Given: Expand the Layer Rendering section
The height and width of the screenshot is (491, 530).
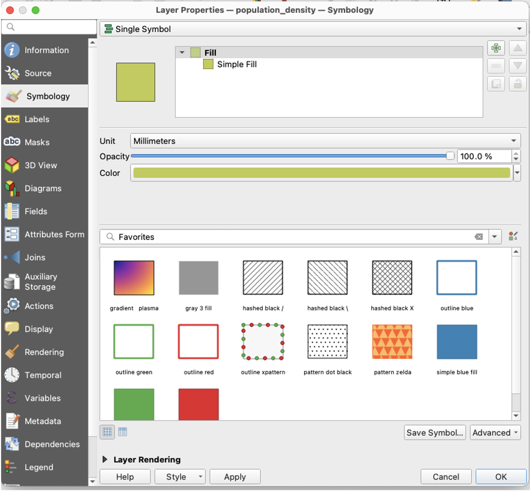Looking at the screenshot, I should 105,460.
